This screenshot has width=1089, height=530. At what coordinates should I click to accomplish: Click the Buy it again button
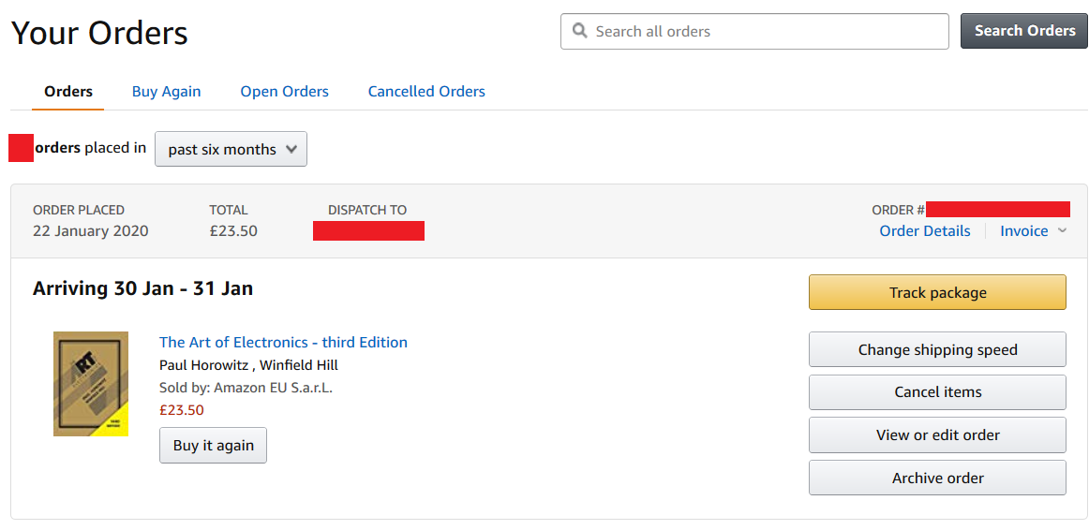coord(214,446)
